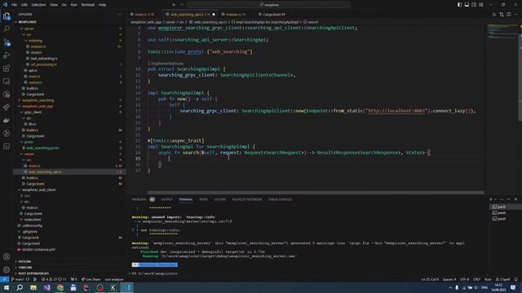Viewport: 522px width, 293px height.
Task: Open the Terminal menu
Action: point(88,5)
